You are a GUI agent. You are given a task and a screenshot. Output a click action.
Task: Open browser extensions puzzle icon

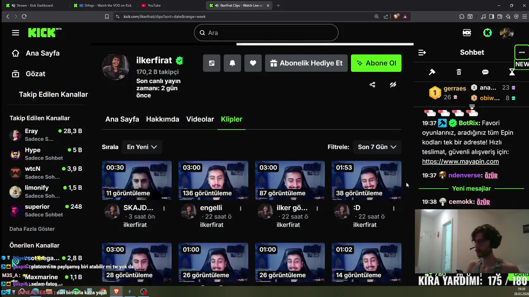(x=462, y=16)
